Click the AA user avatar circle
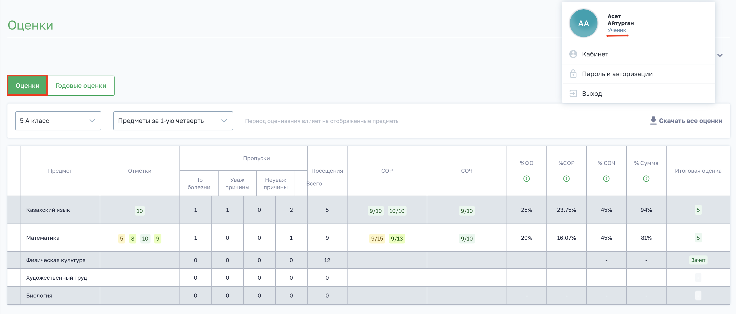Screen dimensions: 736x314 (x=583, y=23)
